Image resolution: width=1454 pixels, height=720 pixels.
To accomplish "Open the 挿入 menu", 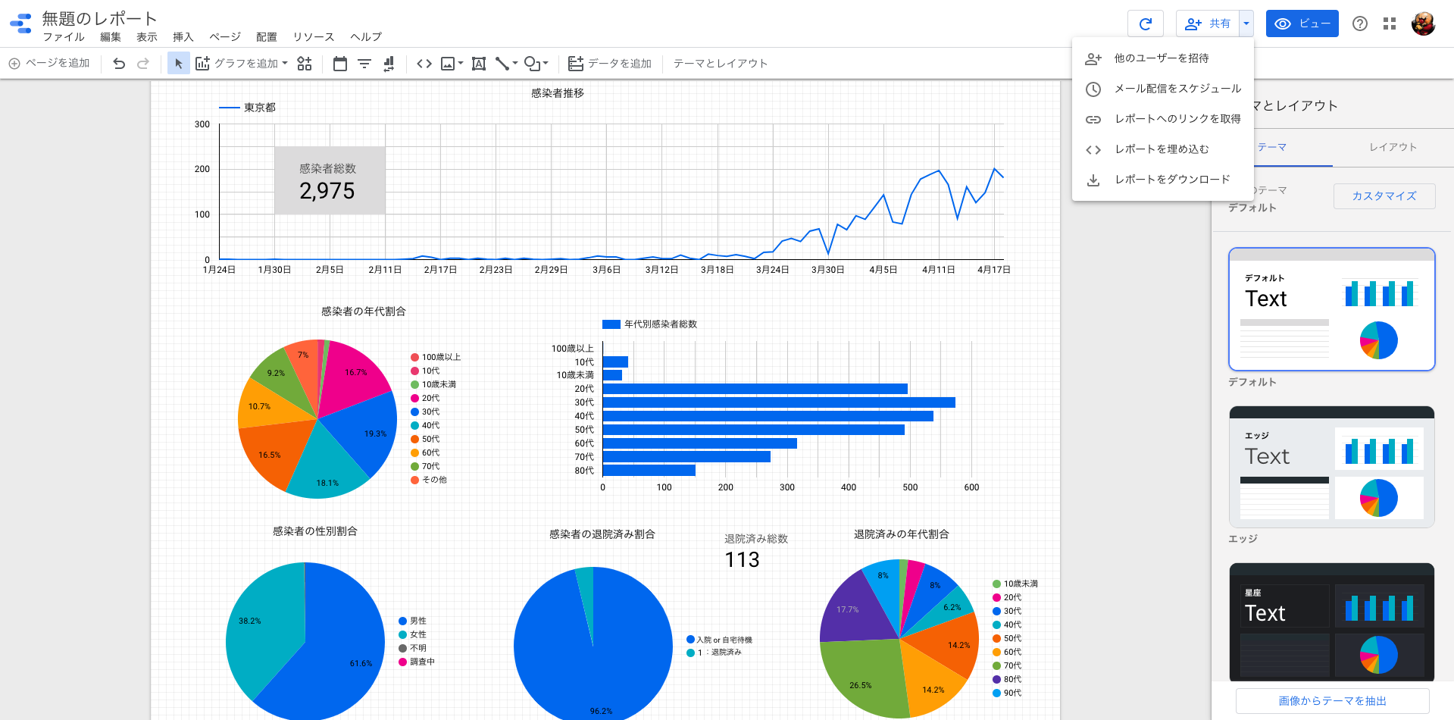I will click(x=183, y=37).
